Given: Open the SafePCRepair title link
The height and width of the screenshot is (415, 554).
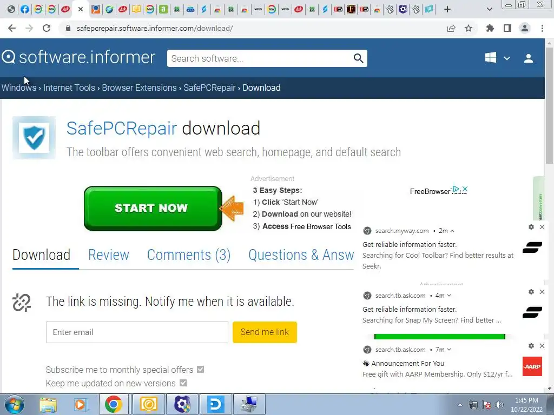Looking at the screenshot, I should point(122,128).
